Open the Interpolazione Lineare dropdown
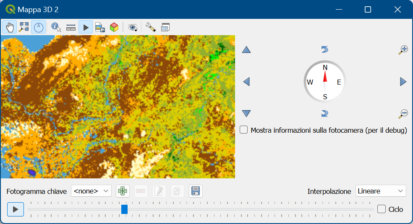Viewport: 413px width, 224px height. 381,191
